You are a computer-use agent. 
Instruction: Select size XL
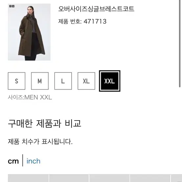[x=86, y=81]
